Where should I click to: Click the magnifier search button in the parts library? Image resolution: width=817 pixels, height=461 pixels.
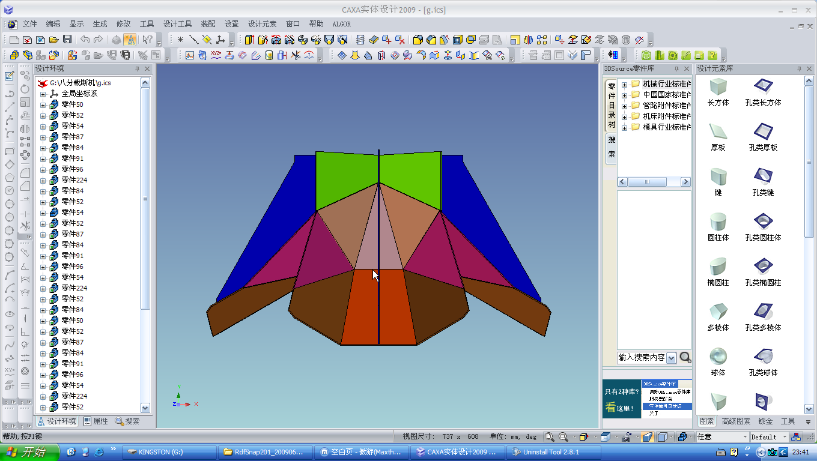tap(685, 358)
